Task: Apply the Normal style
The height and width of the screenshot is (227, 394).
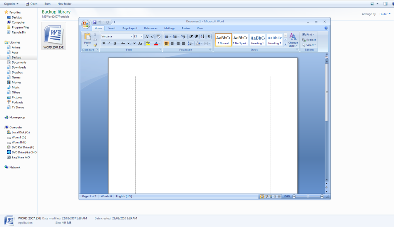Action: click(x=223, y=40)
